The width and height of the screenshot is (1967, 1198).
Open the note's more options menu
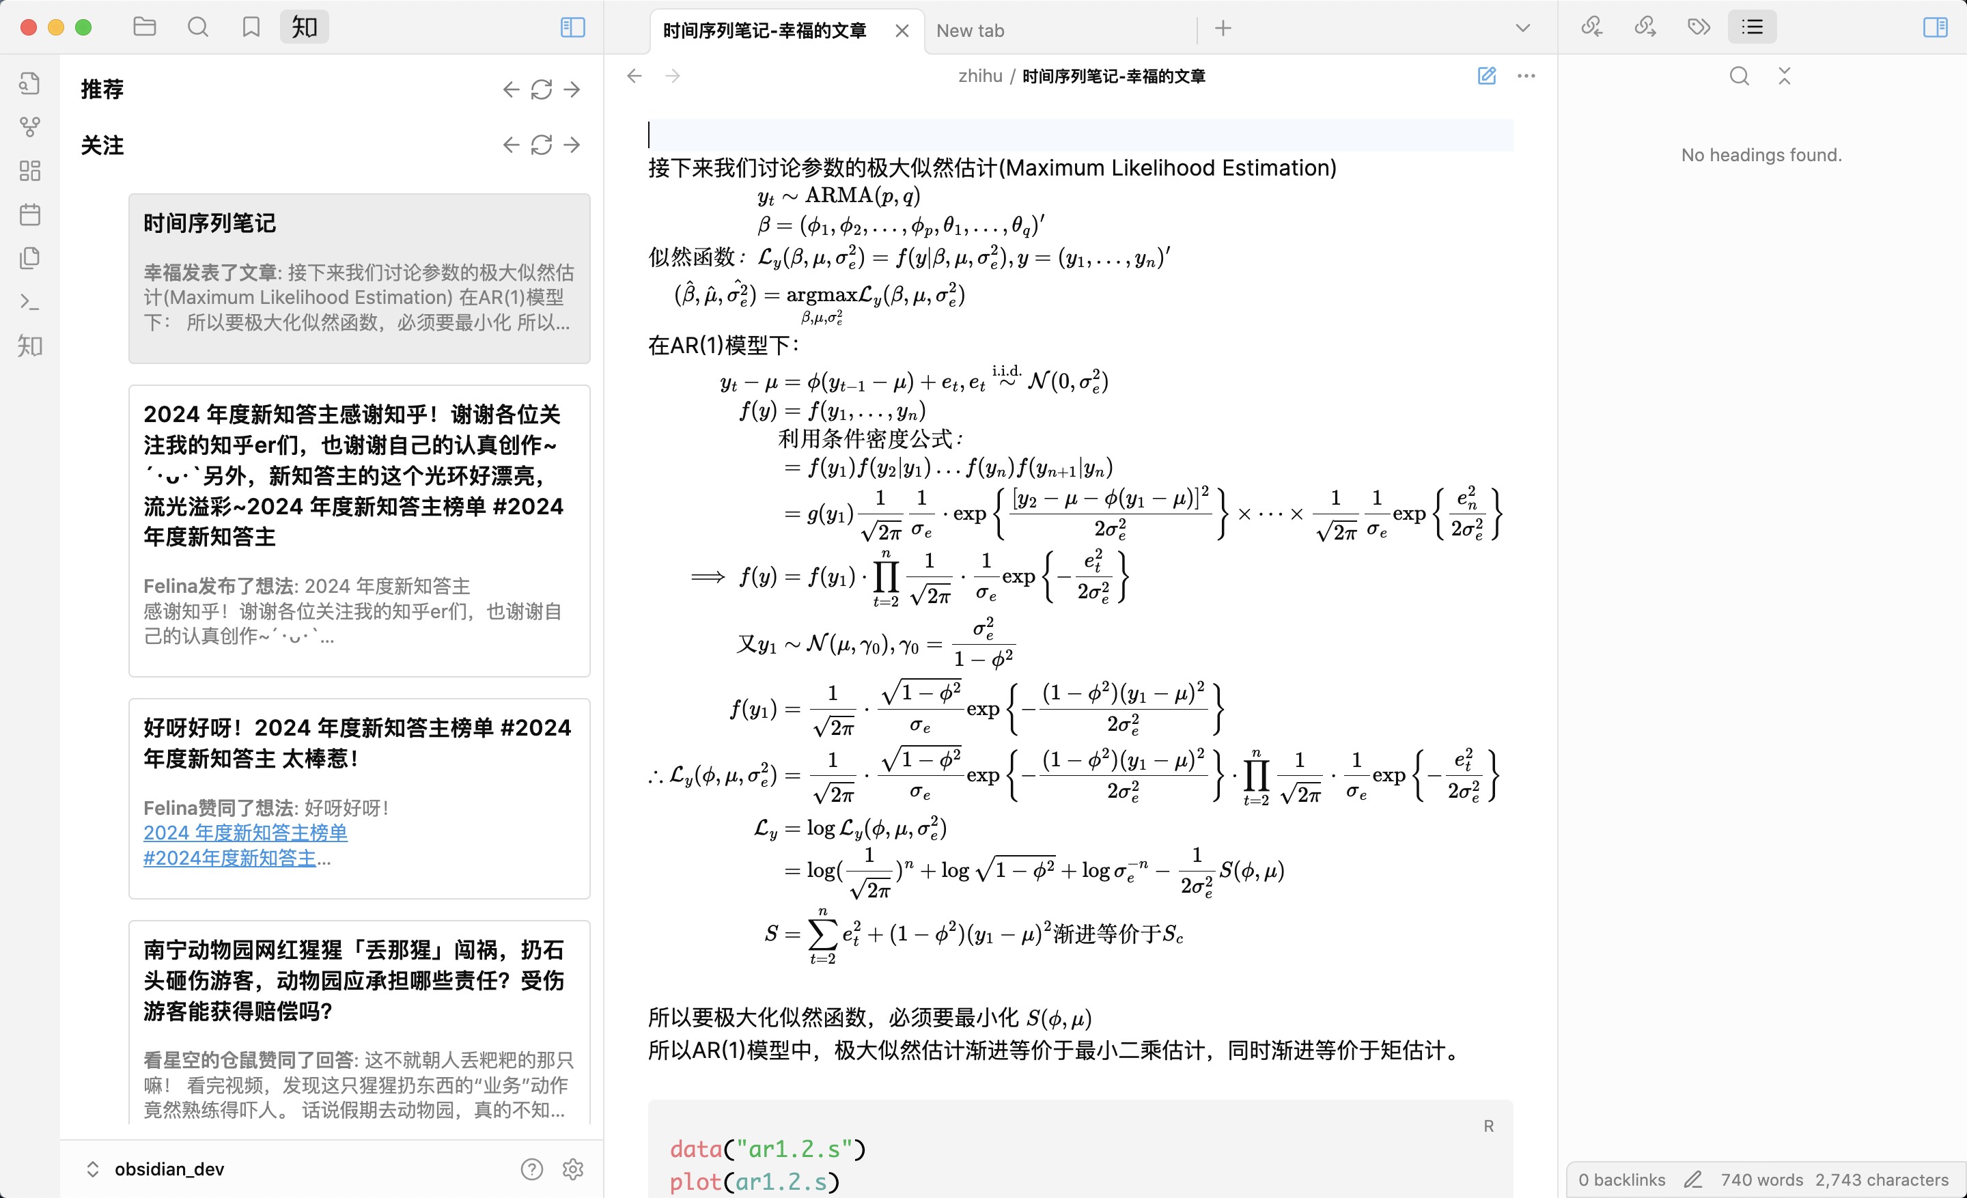point(1526,76)
